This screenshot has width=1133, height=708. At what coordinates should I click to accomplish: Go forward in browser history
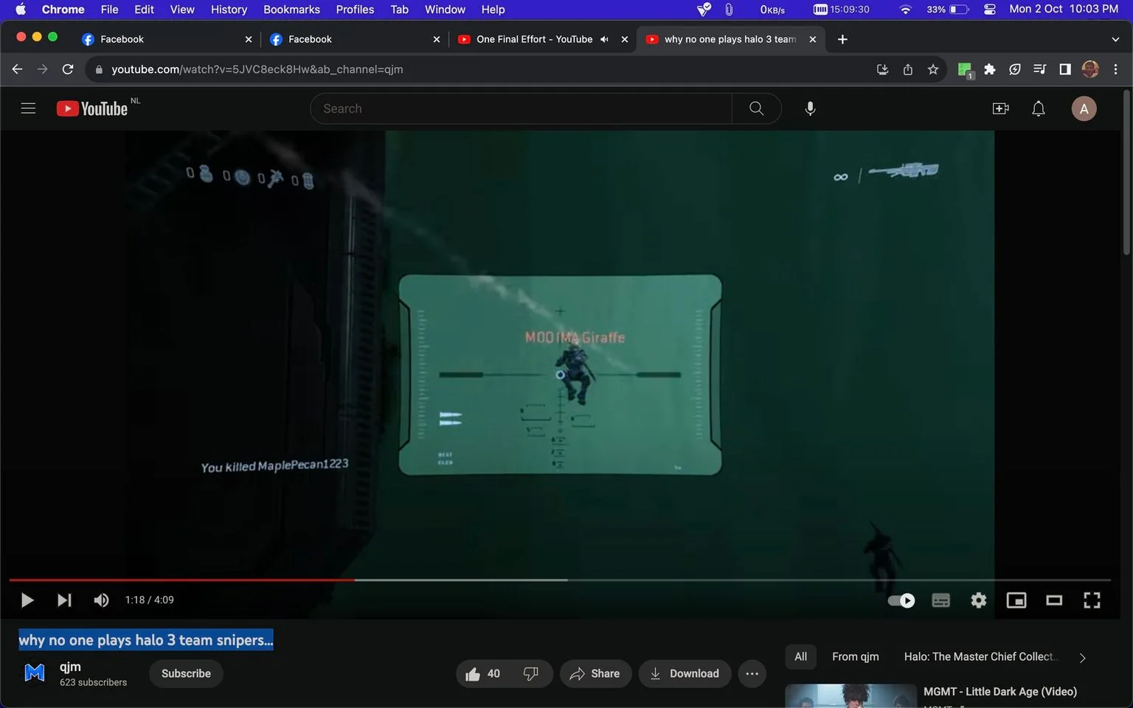pos(42,69)
